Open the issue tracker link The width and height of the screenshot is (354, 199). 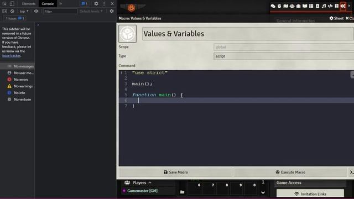[x=11, y=55]
